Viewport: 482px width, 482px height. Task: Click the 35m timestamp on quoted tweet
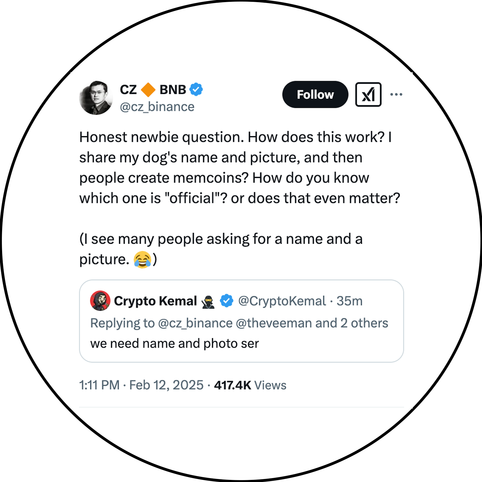349,301
